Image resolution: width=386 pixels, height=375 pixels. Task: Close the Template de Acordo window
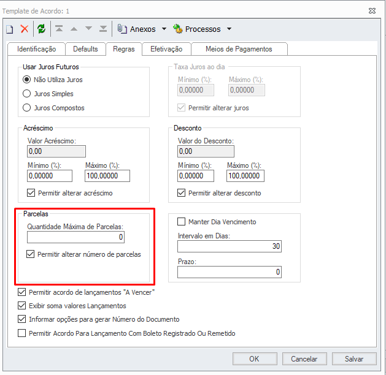coord(372,11)
